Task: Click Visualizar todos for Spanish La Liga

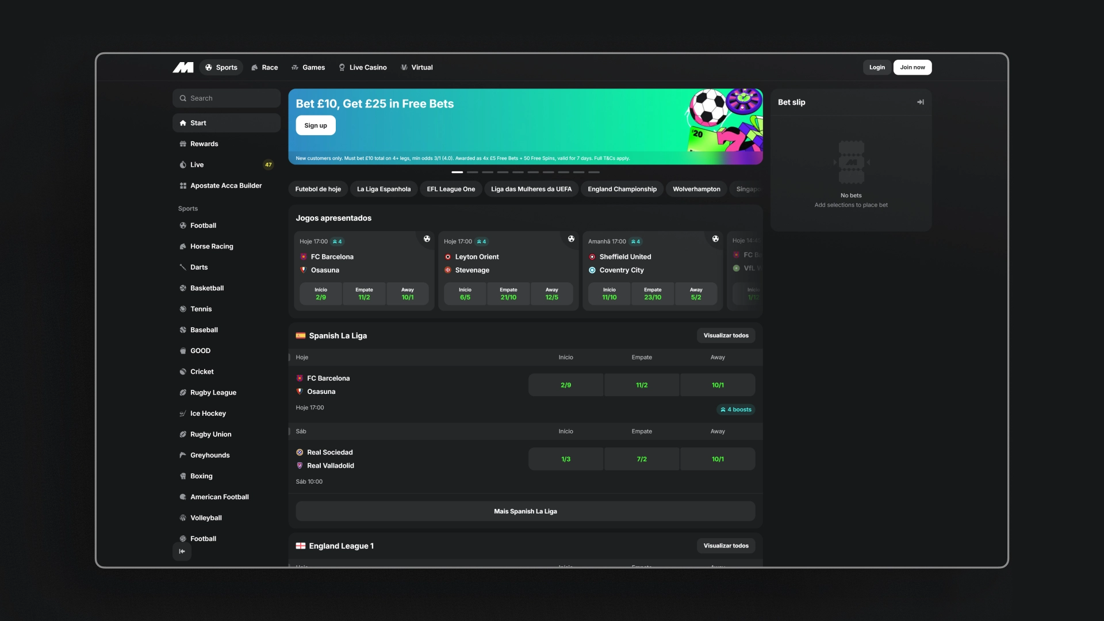Action: 726,336
